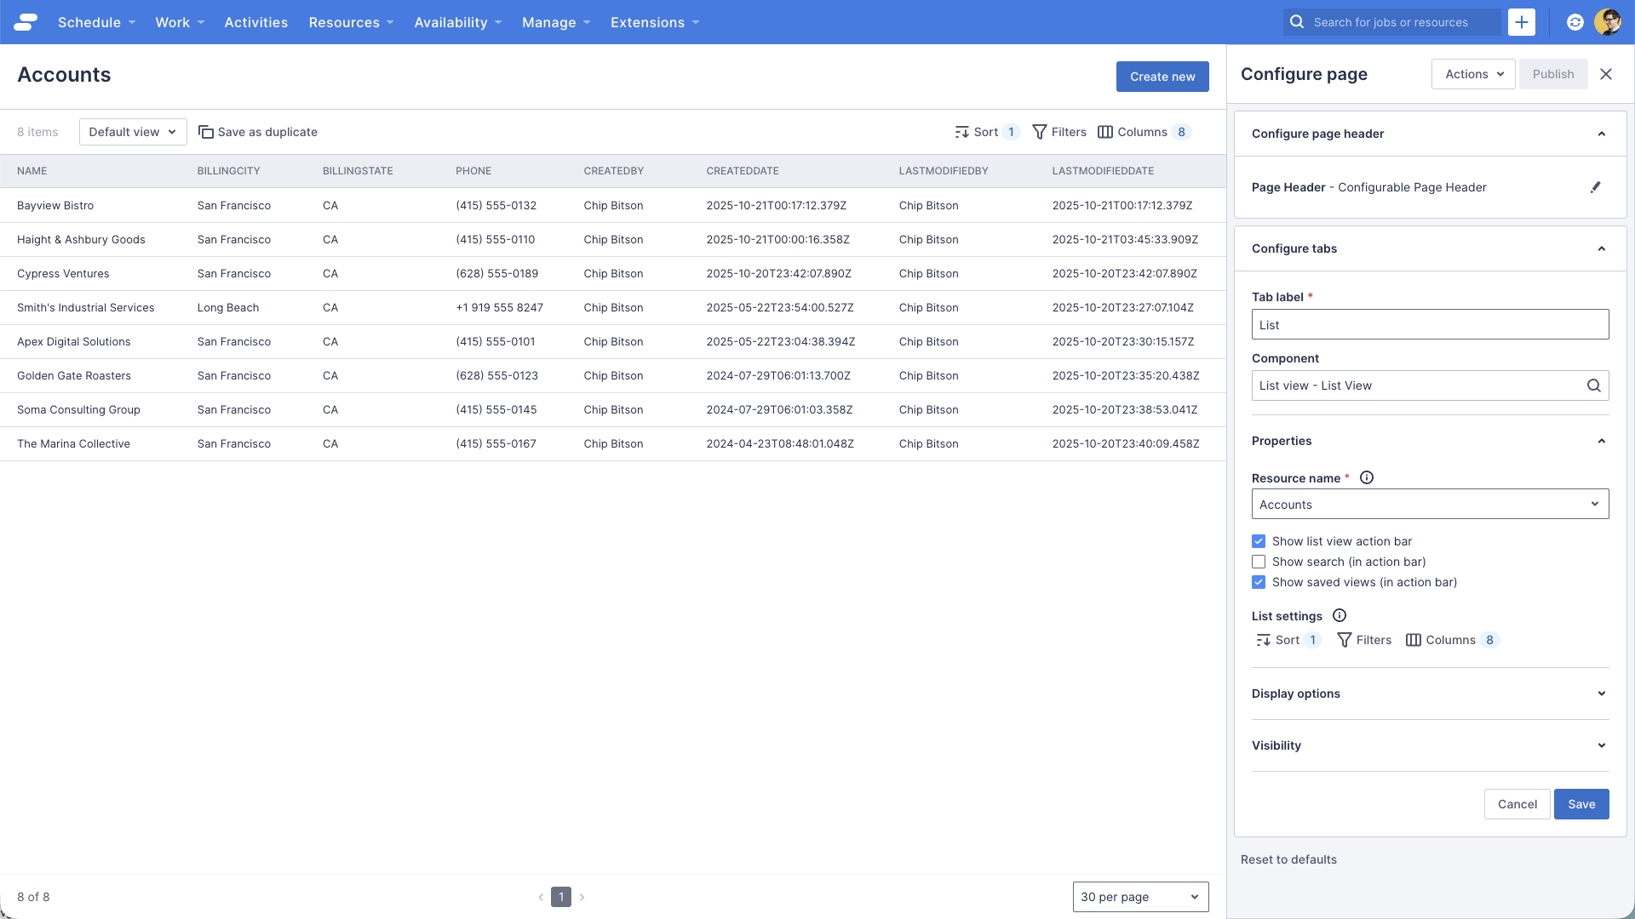Image resolution: width=1635 pixels, height=919 pixels.
Task: Open the Columns icon showing 8 columns
Action: click(x=1105, y=132)
